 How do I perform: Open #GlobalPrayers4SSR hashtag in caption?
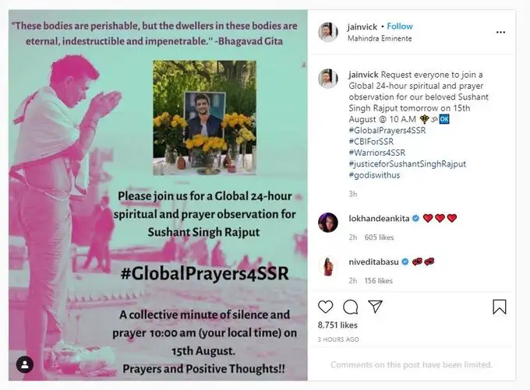pos(387,130)
